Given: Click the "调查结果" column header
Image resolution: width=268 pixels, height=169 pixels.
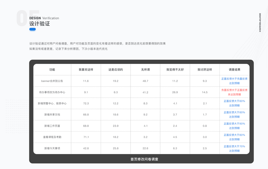Looking at the screenshot, I should [234, 70].
